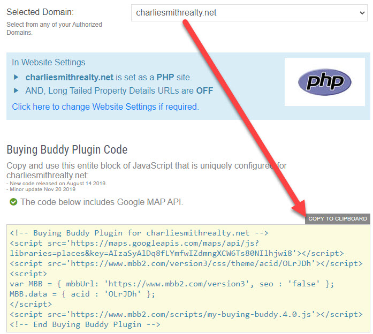Click 'New code released on August 14 2019' note

click(x=57, y=184)
